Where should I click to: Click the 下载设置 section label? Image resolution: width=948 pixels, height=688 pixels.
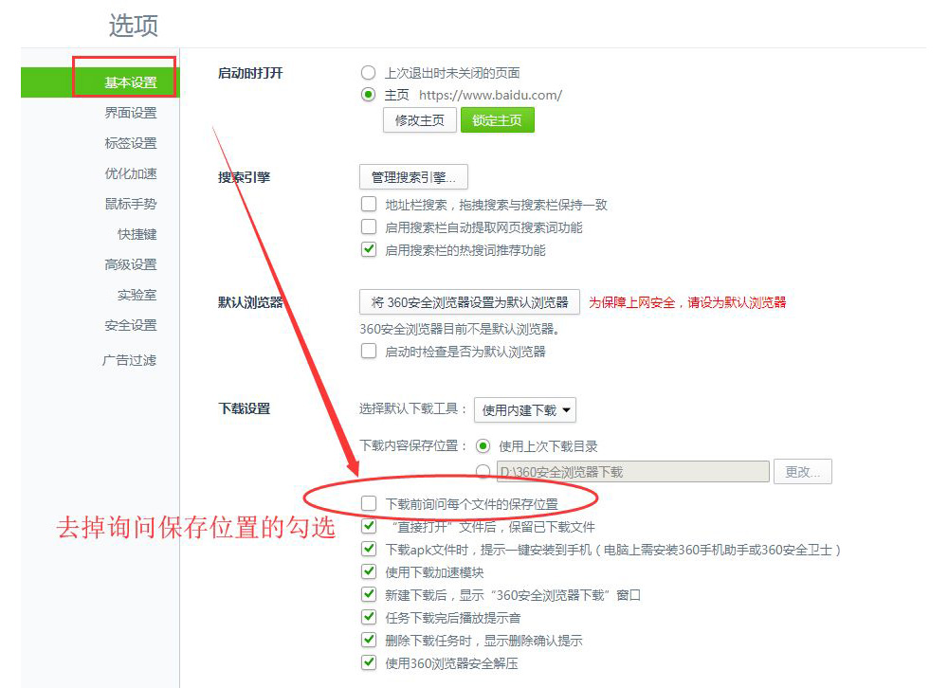pos(245,408)
